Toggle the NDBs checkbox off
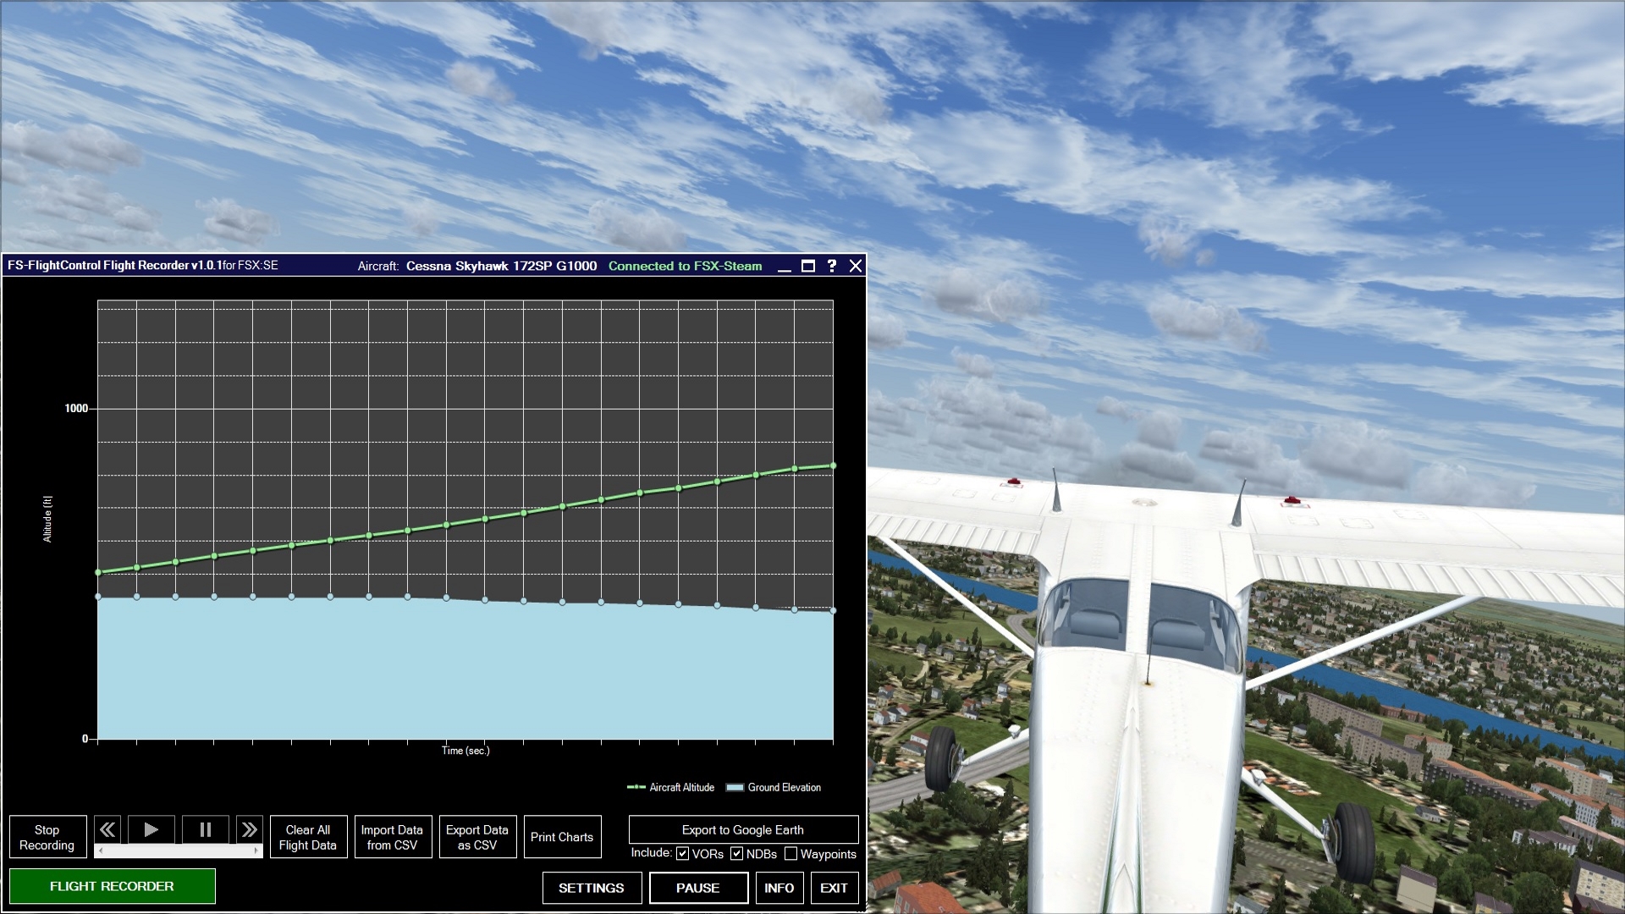The image size is (1625, 914). (x=736, y=854)
